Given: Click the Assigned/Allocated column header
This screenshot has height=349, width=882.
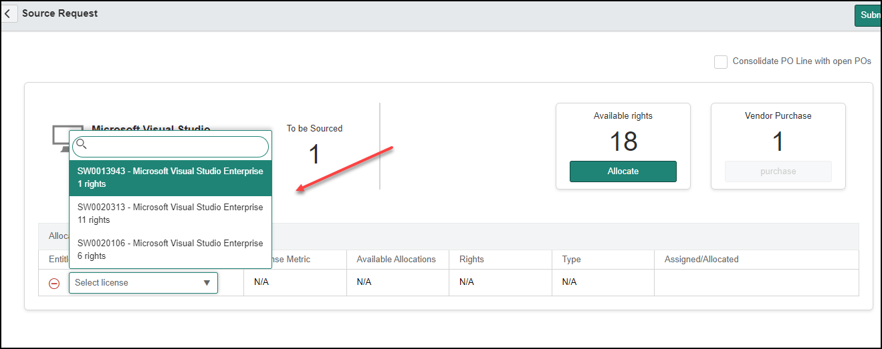Looking at the screenshot, I should (x=701, y=259).
